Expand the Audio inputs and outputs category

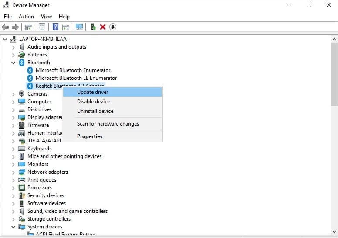pyautogui.click(x=13, y=47)
